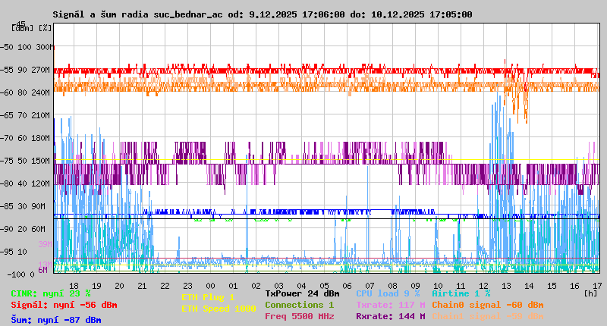Click the graph title 'Signál a šum radia suc_bednar_ac'
The height and width of the screenshot is (326, 607).
point(137,14)
